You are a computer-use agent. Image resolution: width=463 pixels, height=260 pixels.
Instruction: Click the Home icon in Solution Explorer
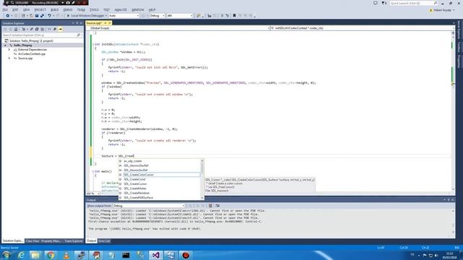[x=16, y=29]
